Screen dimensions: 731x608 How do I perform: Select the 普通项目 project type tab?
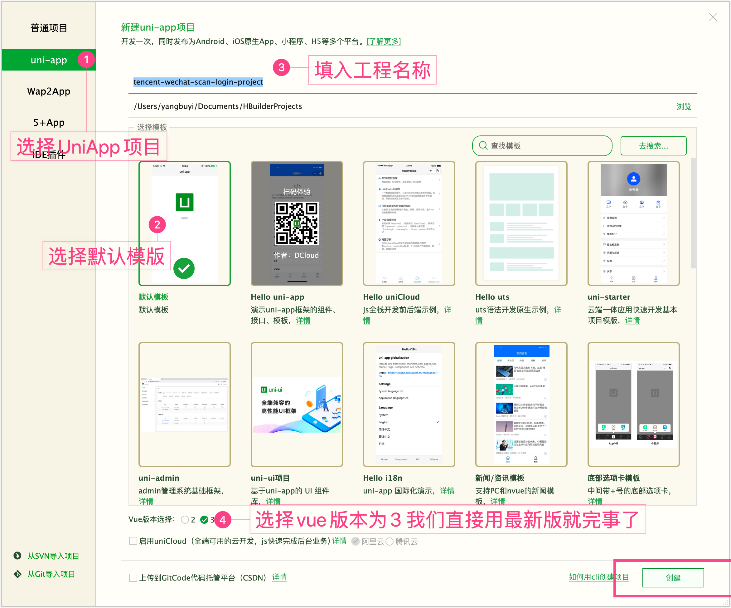[49, 28]
